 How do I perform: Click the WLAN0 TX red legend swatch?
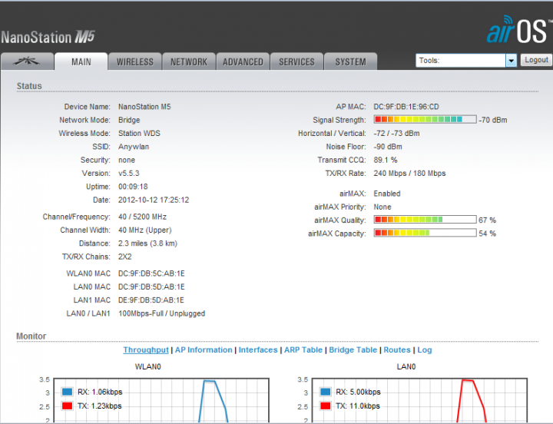coord(67,406)
